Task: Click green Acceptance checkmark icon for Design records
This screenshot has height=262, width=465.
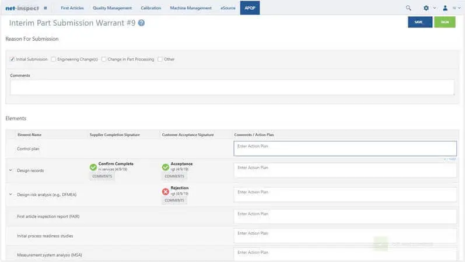Action: tap(166, 167)
